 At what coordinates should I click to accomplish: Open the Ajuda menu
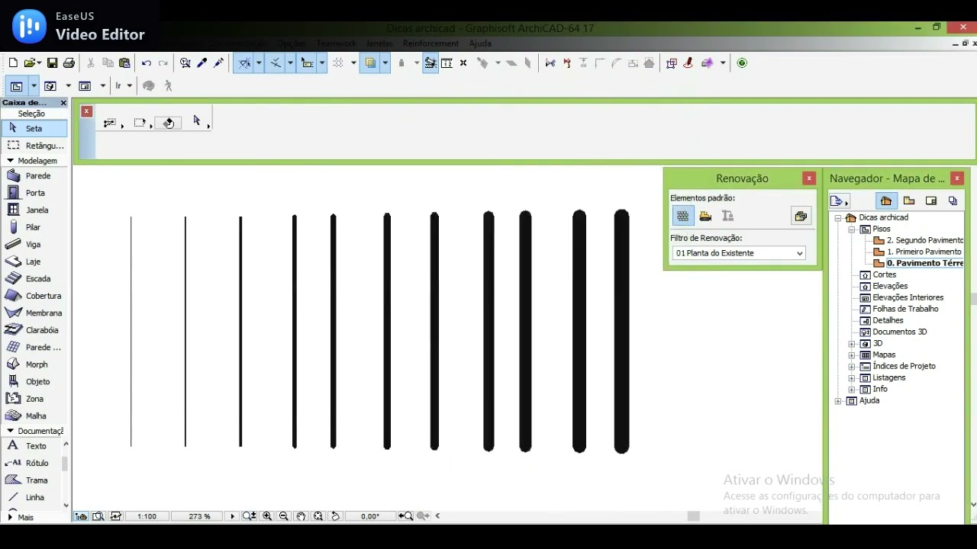coord(480,43)
